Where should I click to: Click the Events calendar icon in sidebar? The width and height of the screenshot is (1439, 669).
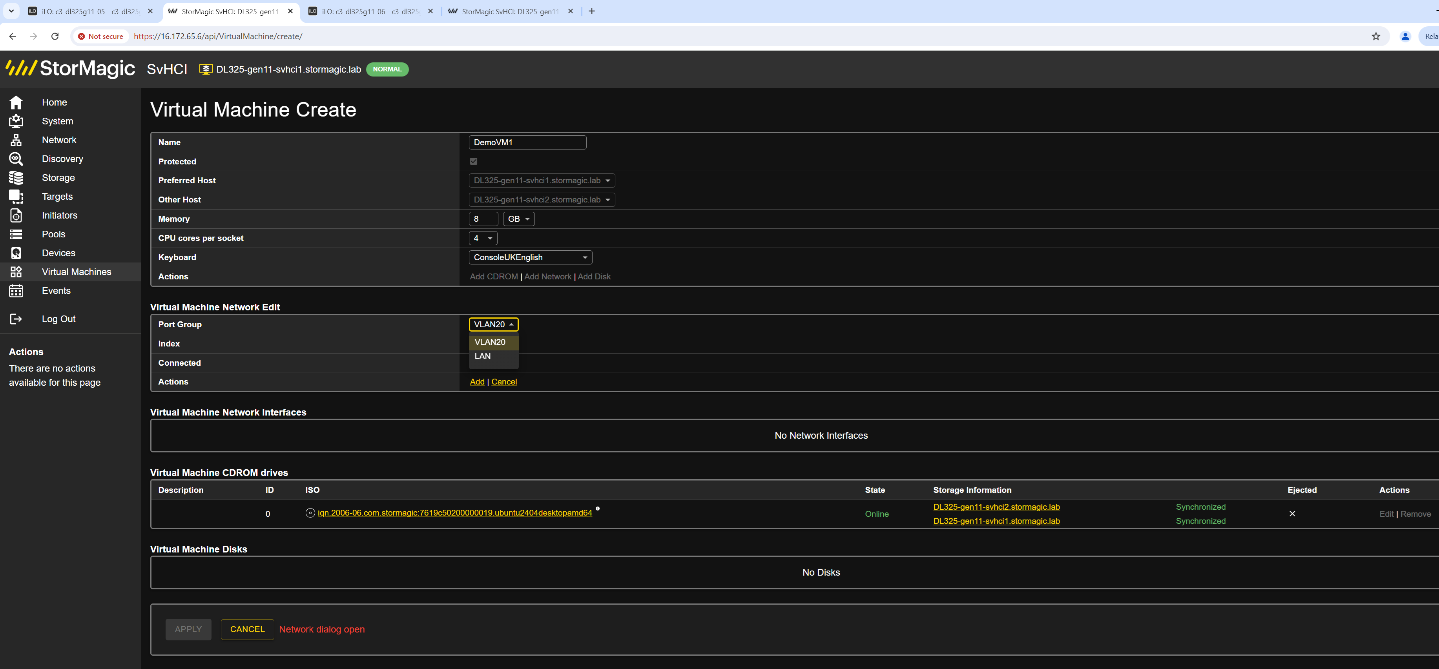click(16, 291)
